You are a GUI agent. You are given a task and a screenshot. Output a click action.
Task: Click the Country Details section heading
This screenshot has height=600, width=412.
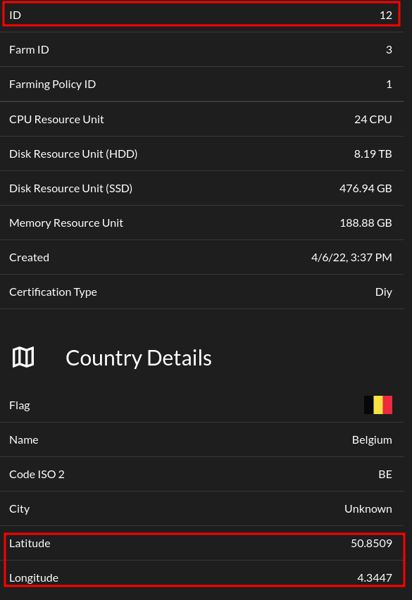(x=138, y=357)
